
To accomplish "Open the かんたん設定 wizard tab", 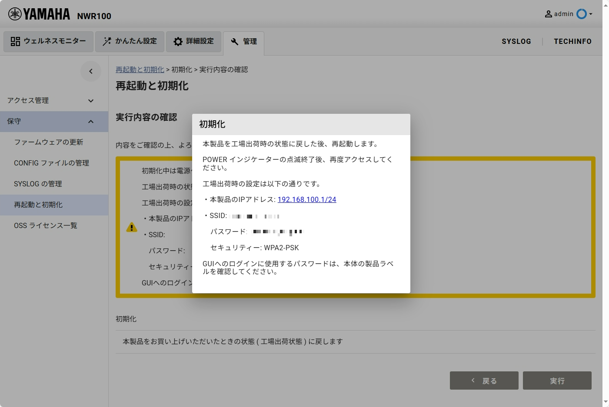I will click(130, 41).
